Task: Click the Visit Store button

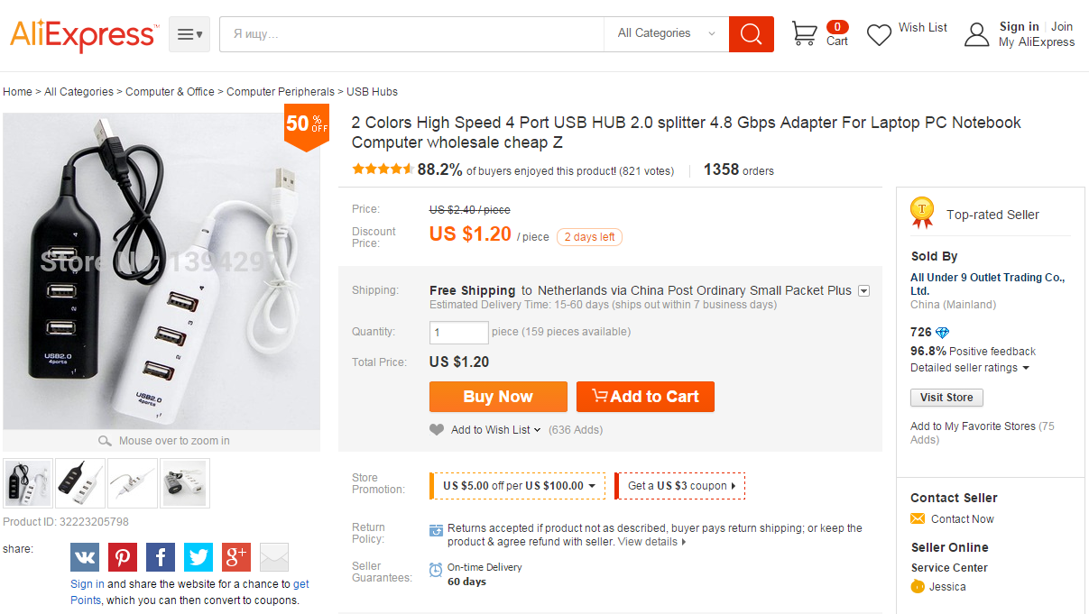Action: 946,398
